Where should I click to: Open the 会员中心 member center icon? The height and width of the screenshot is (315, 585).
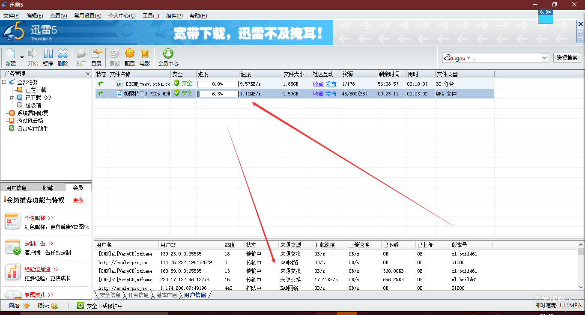(168, 54)
